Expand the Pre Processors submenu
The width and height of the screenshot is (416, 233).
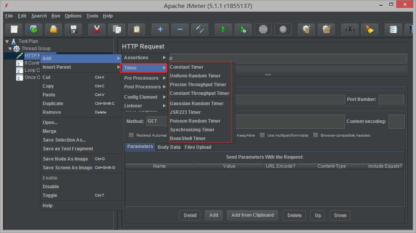click(x=145, y=78)
